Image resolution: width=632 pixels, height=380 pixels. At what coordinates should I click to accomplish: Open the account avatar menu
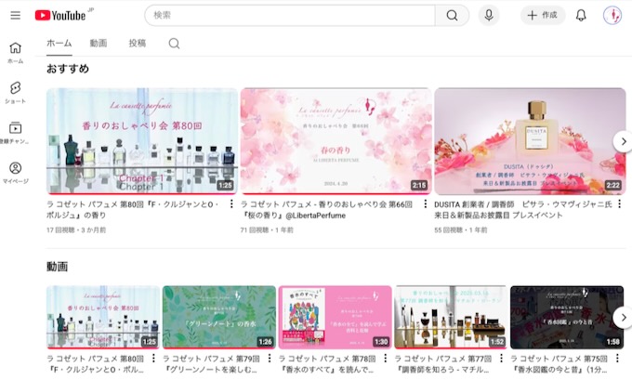click(612, 15)
